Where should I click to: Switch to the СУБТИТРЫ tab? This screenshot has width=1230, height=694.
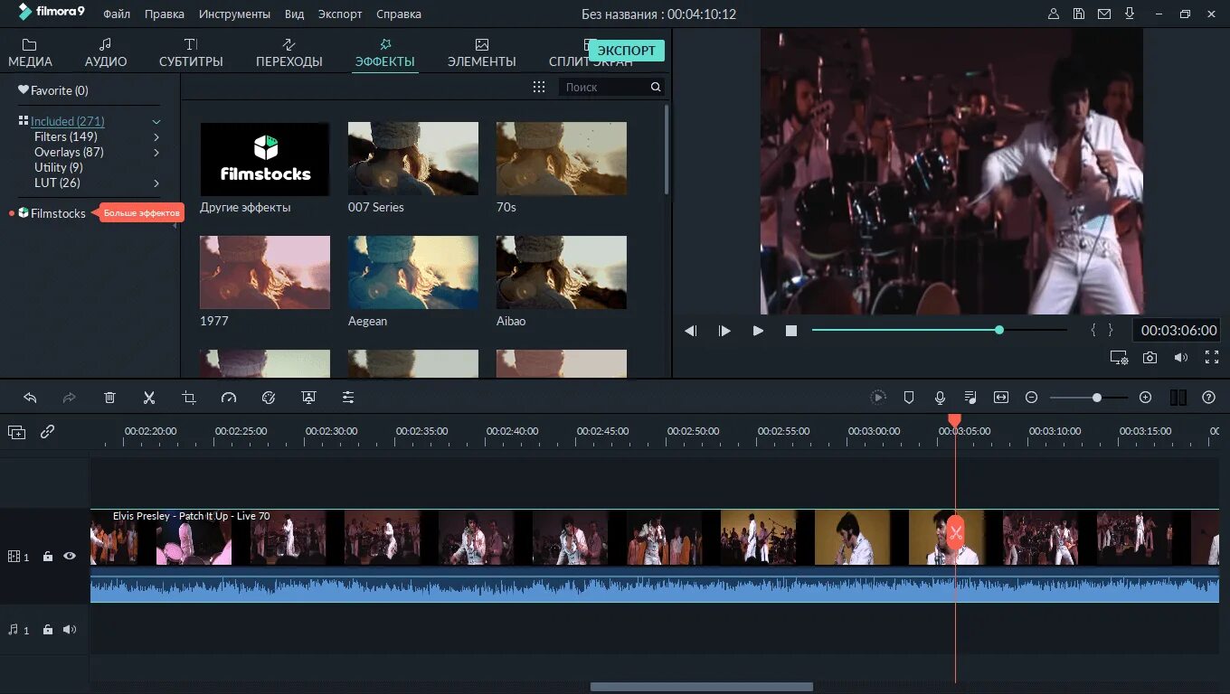point(191,53)
